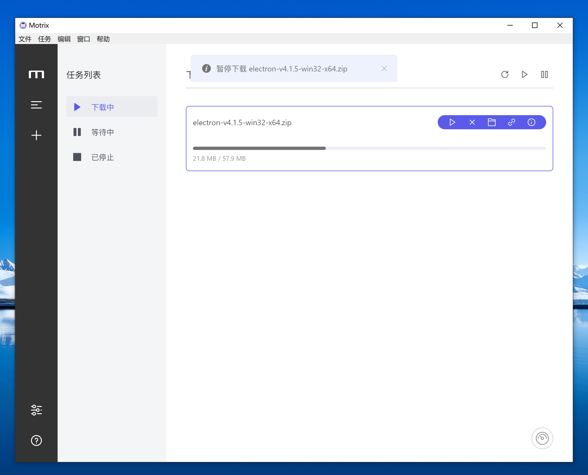Select the 已停止 task category
Image resolution: width=588 pixels, height=475 pixels.
(112, 157)
